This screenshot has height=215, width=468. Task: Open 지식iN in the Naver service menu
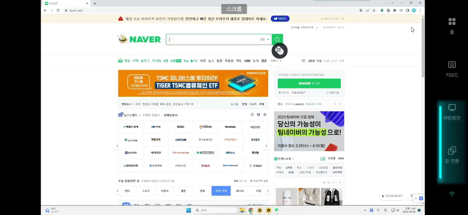[156, 61]
